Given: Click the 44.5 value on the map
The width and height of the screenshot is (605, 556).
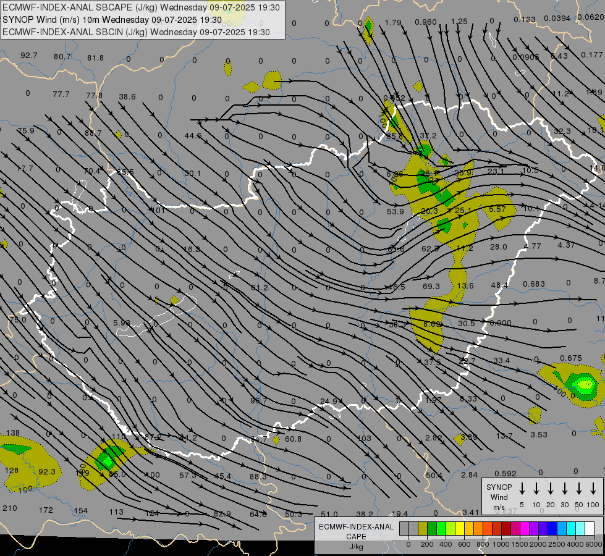Looking at the screenshot, I should tap(193, 135).
